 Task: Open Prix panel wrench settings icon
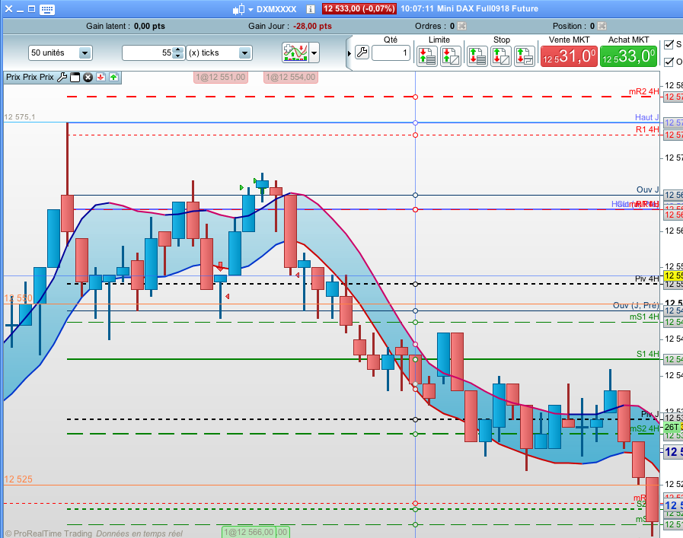62,78
